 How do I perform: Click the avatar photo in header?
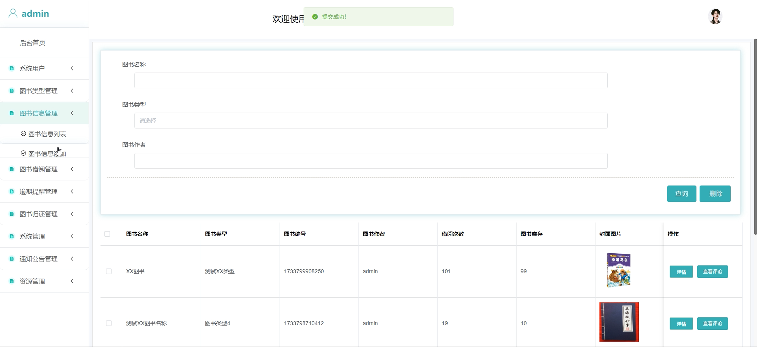pyautogui.click(x=715, y=17)
